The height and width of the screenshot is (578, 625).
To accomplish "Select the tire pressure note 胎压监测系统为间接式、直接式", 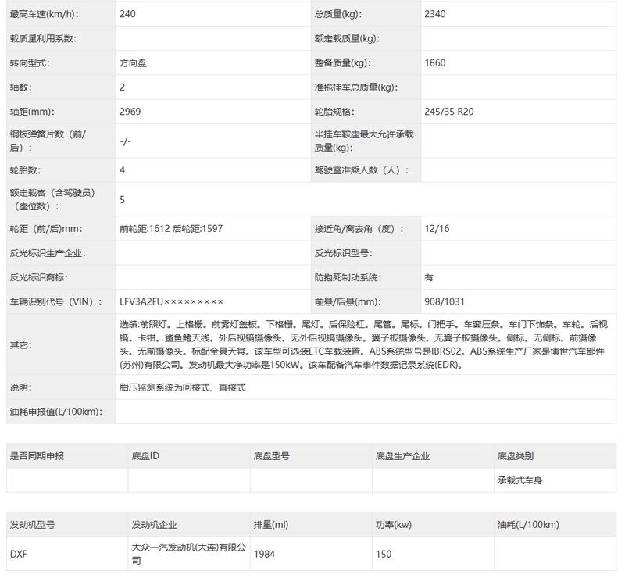I will tap(183, 387).
